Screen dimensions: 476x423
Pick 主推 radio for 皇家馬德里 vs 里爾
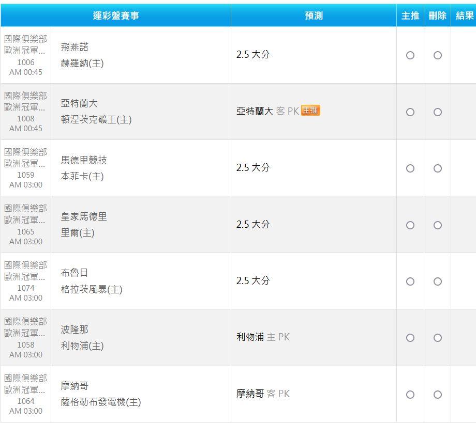pyautogui.click(x=410, y=225)
